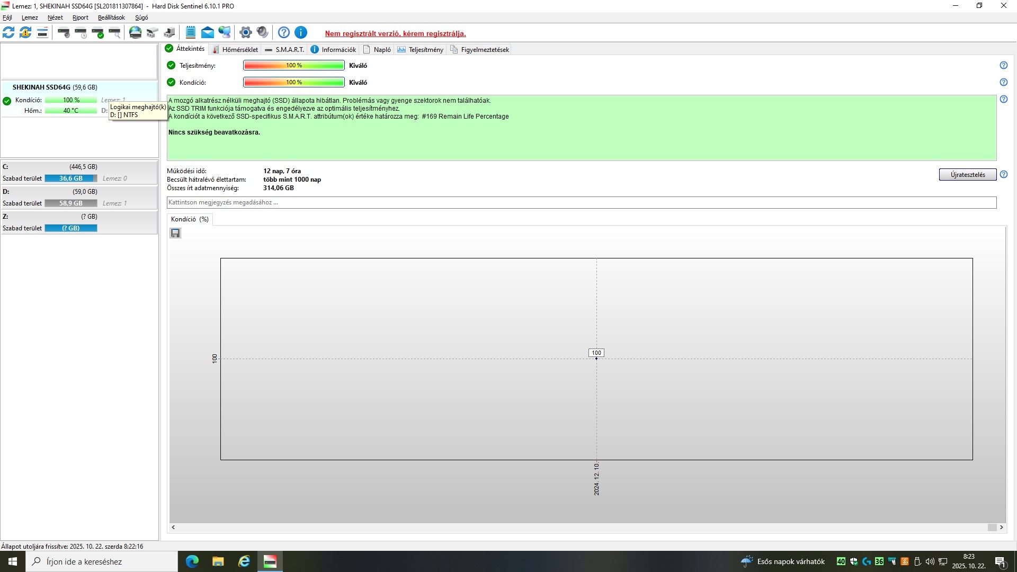Open help for the Teljesítmény row
Image resolution: width=1017 pixels, height=572 pixels.
point(1003,65)
